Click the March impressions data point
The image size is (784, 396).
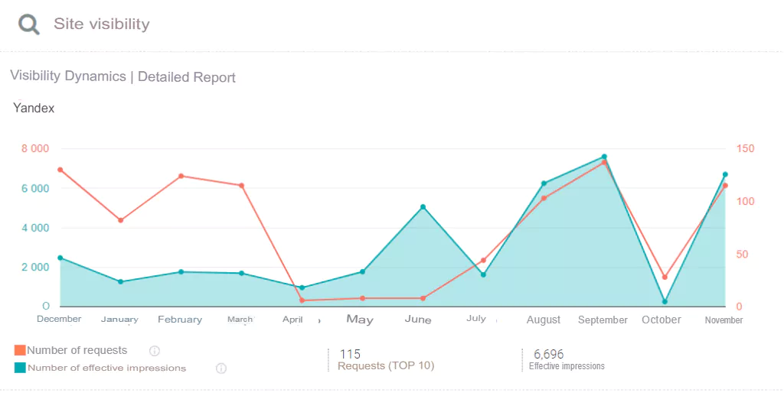241,273
